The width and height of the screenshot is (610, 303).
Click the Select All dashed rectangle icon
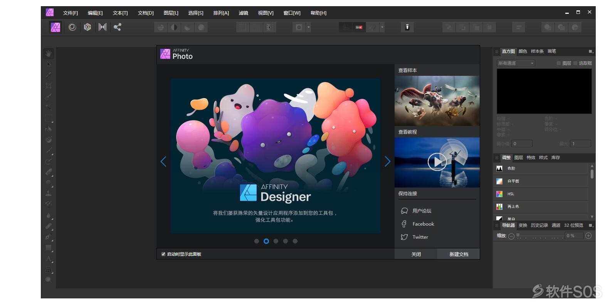point(243,27)
